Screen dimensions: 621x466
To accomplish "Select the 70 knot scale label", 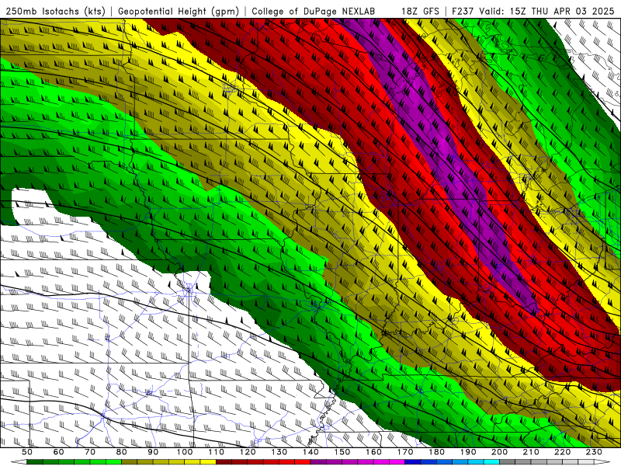I will pyautogui.click(x=90, y=452).
